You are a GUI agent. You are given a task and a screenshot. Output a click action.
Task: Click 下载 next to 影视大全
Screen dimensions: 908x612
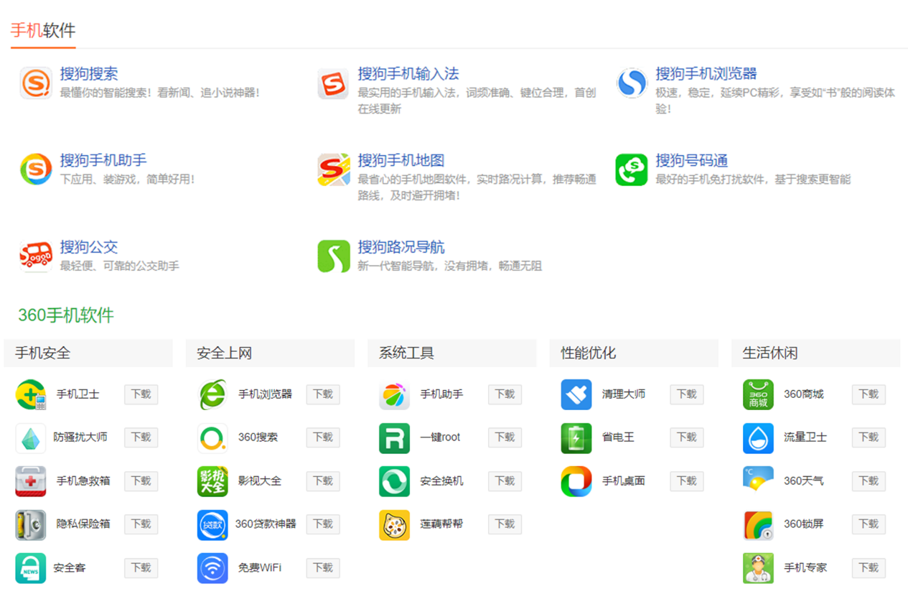[x=323, y=481]
